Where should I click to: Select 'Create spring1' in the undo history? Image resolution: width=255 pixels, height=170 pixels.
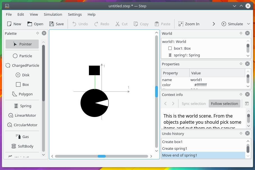coord(174,148)
